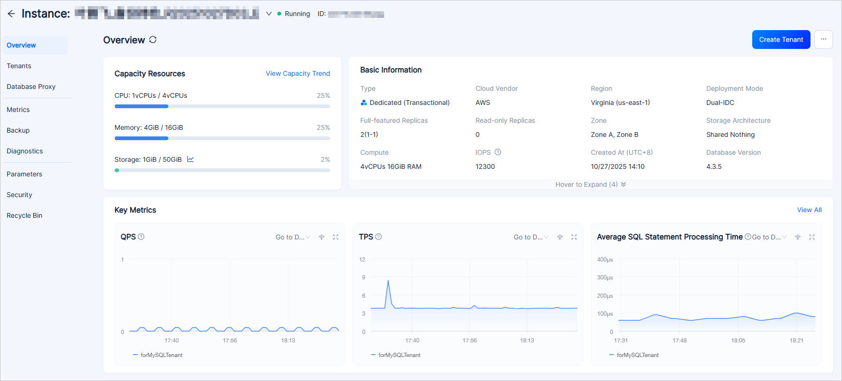Screen dimensions: 842x381
Task: Select Overview in the sidebar
Action: 35,45
